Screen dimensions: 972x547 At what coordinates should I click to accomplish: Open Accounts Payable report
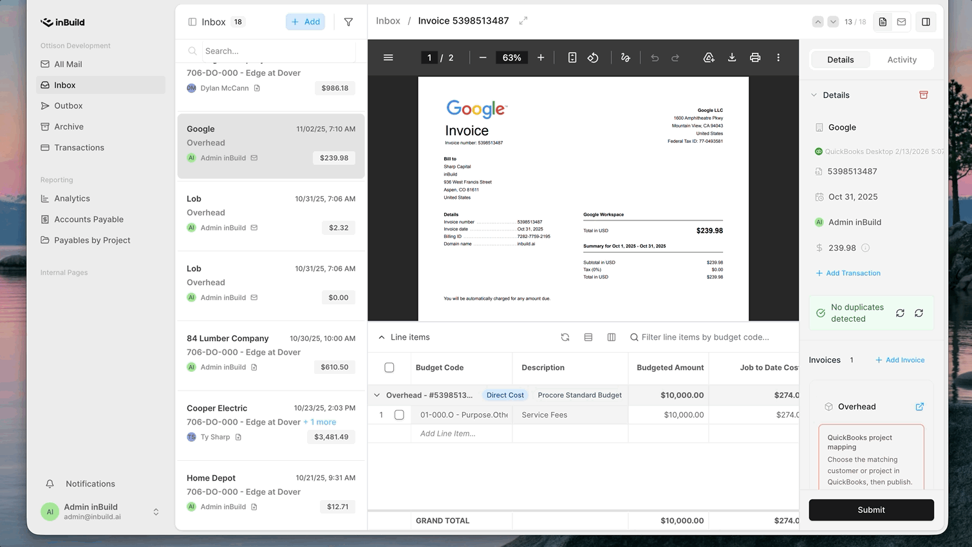coord(101,219)
